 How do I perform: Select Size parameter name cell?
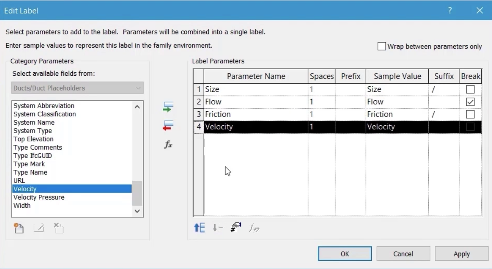pos(256,89)
